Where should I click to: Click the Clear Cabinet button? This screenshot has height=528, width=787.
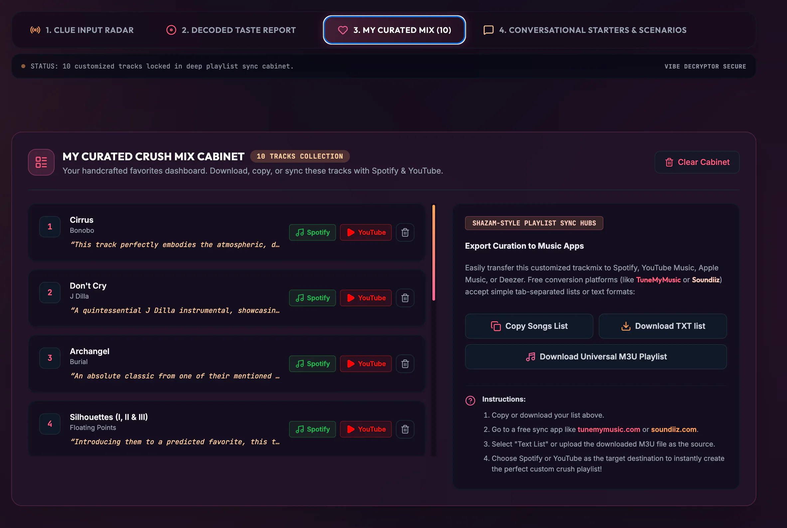[x=697, y=162]
